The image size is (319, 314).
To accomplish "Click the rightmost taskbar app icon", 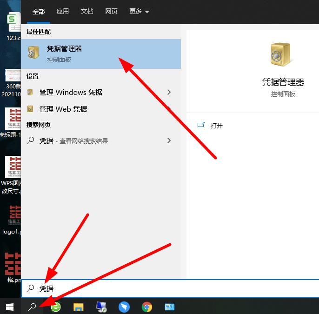I will point(170,307).
